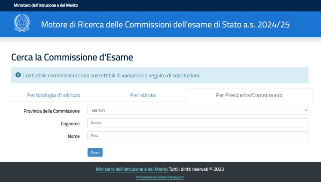Viewport: 321px width, 182px height.
Task: Click the dropdown arrow beside MILANO
Action: (x=306, y=110)
